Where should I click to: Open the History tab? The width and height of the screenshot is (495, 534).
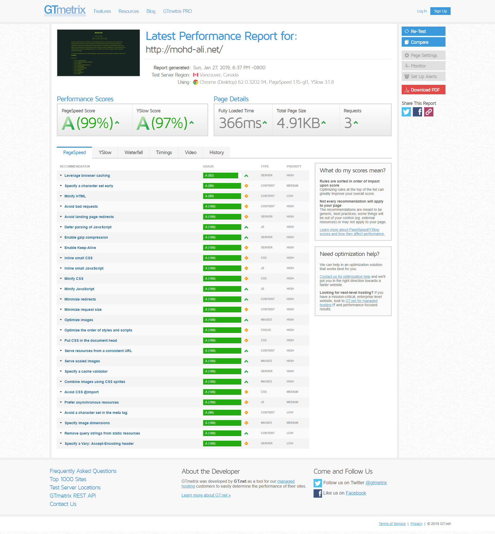click(x=216, y=152)
